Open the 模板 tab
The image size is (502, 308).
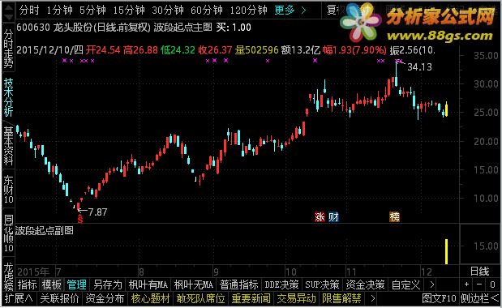click(x=52, y=284)
